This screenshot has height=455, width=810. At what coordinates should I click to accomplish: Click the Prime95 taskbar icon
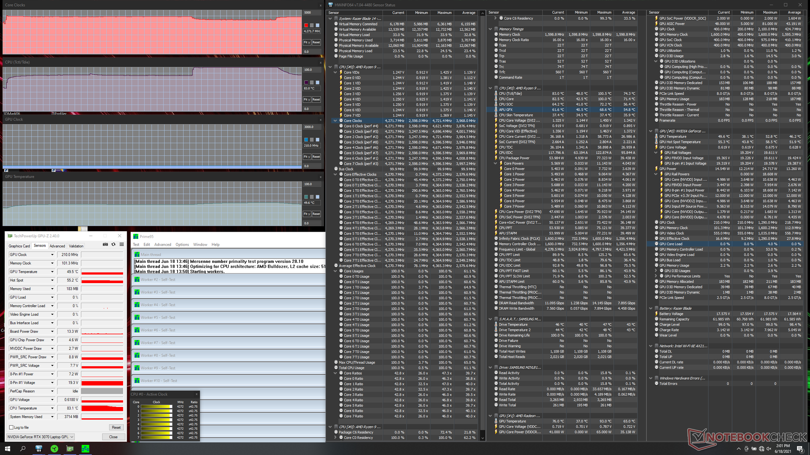coord(85,449)
